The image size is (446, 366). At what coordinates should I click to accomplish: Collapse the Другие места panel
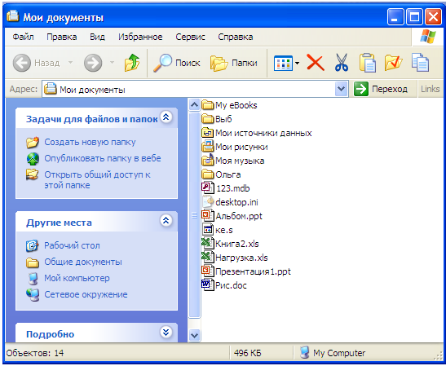166,220
